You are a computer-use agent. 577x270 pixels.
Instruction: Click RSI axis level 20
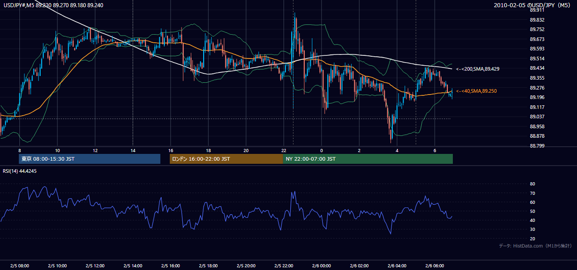pyautogui.click(x=532, y=238)
